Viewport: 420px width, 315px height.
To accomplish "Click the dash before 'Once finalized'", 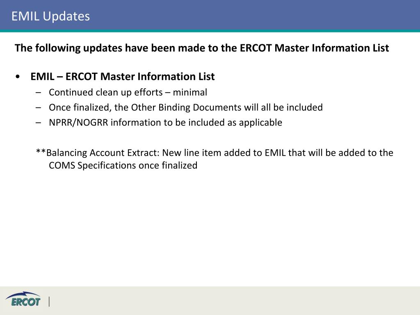I will [x=39, y=108].
